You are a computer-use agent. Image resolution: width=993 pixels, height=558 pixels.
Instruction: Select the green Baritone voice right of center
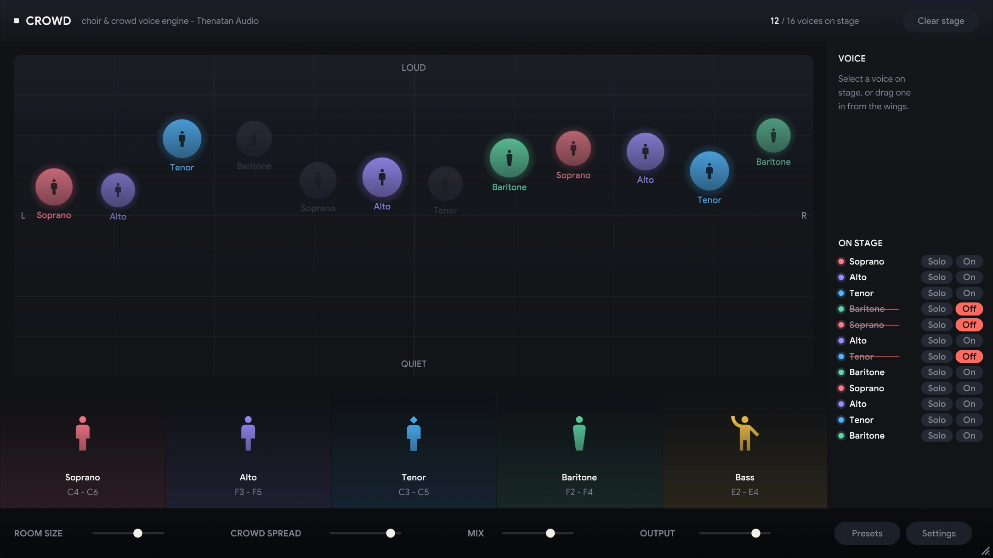[509, 158]
